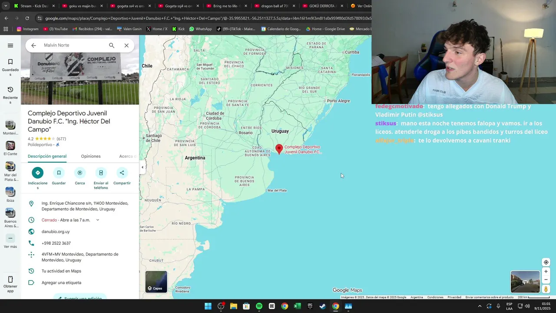Open the El Cante recent shortcut

[10, 148]
